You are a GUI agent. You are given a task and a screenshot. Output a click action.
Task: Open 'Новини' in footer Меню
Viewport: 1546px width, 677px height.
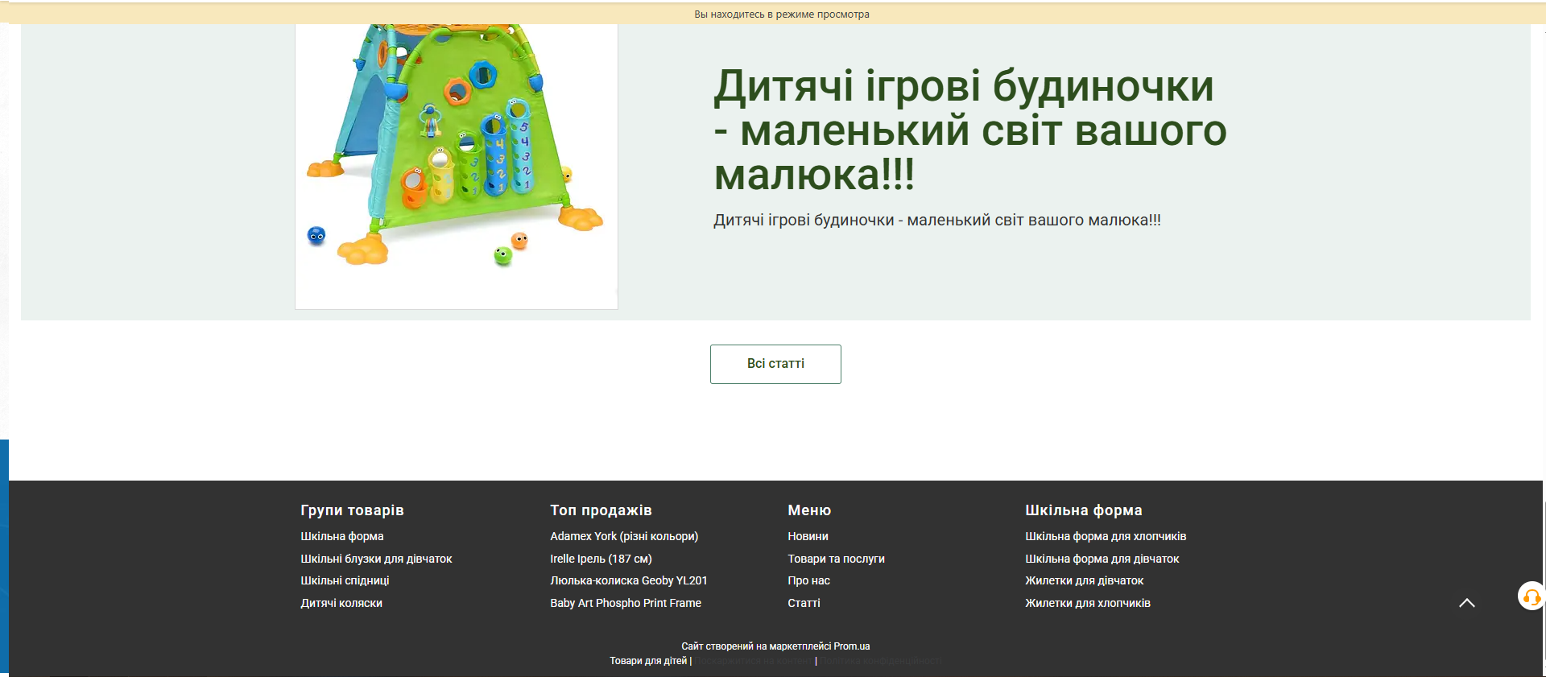coord(808,536)
